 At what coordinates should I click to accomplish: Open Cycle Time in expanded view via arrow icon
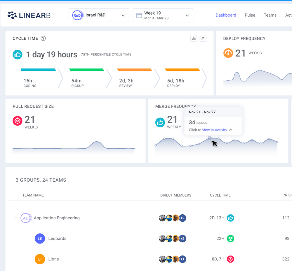(203, 38)
